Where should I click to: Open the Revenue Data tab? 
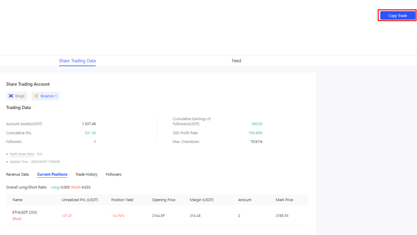17,174
